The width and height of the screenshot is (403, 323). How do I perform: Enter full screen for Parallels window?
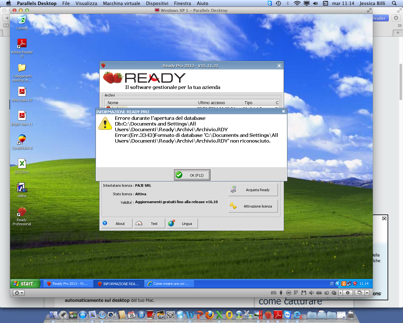pyautogui.click(x=369, y=10)
